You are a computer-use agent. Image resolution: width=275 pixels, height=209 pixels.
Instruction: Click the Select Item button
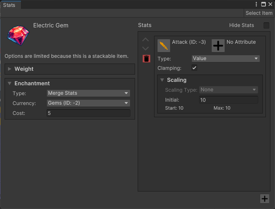point(259,13)
